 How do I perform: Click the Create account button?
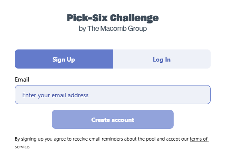click(113, 119)
